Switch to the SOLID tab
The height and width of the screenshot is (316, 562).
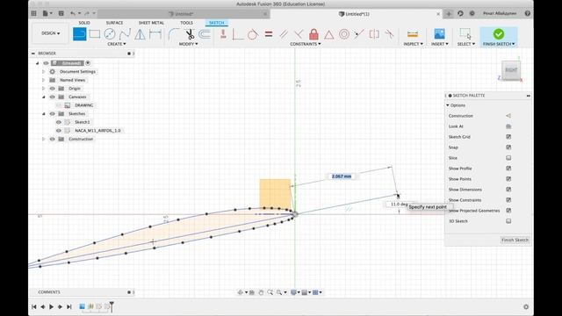(84, 23)
